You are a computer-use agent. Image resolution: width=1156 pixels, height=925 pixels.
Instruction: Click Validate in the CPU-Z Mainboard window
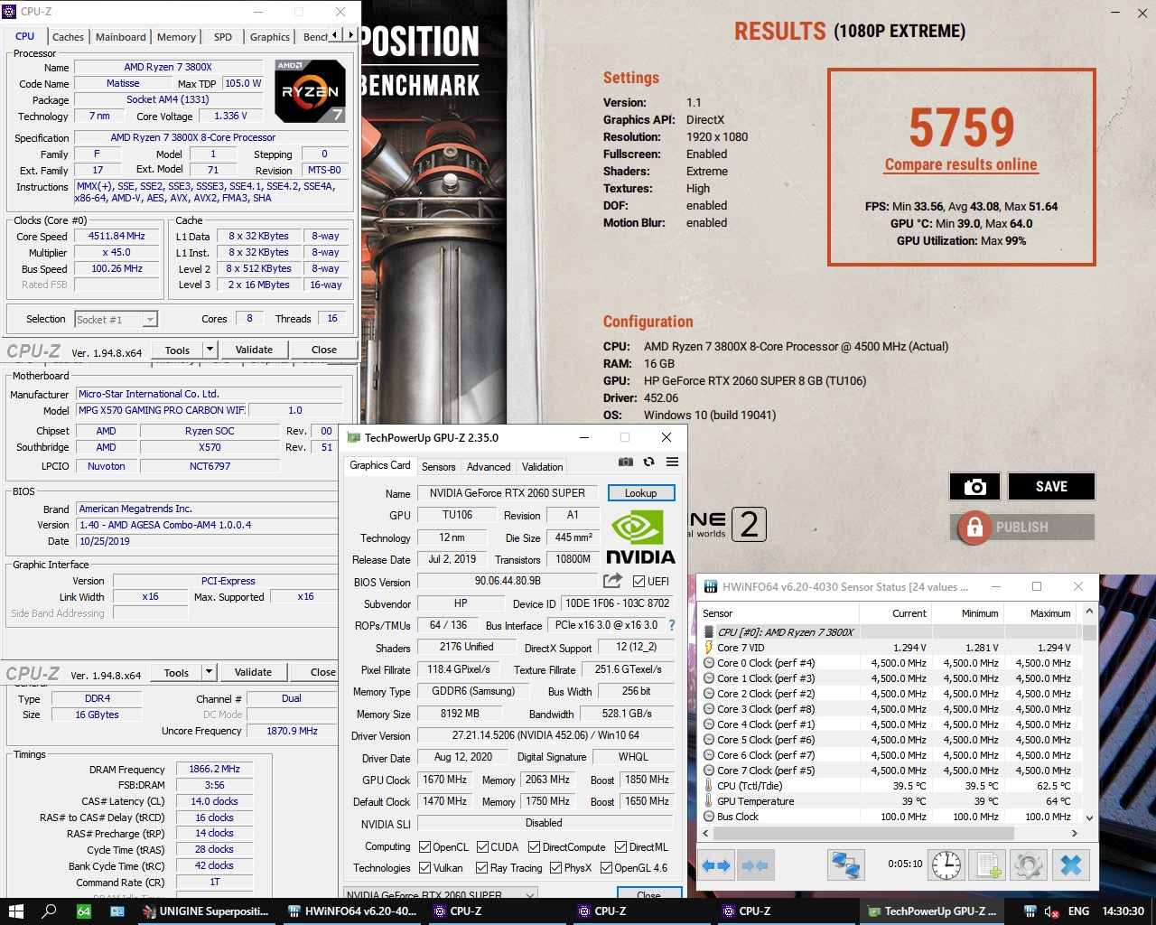(x=253, y=672)
